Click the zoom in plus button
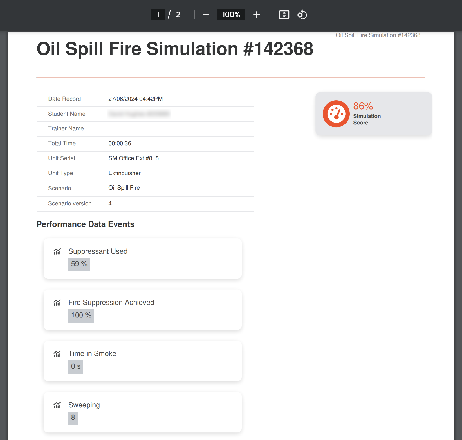This screenshot has height=440, width=462. 256,15
